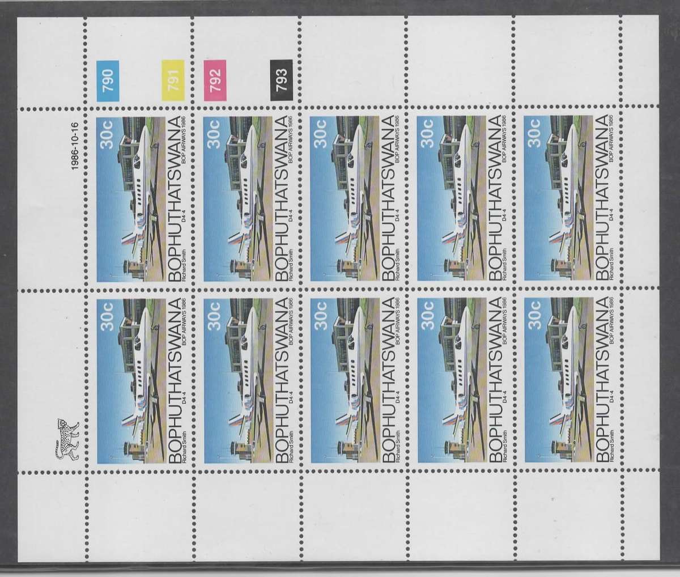Select the yellow 791 color control block
Viewport: 680px width, 577px height.
click(172, 80)
